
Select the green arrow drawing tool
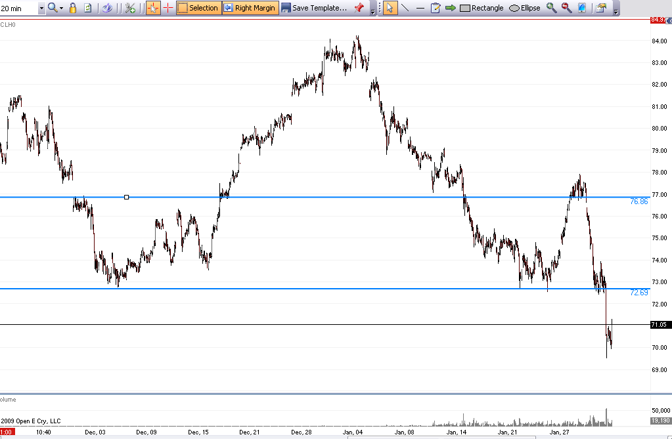451,8
